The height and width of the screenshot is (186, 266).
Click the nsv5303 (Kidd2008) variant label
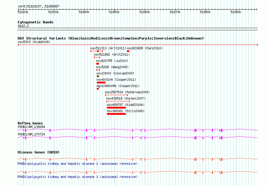click(x=34, y=42)
